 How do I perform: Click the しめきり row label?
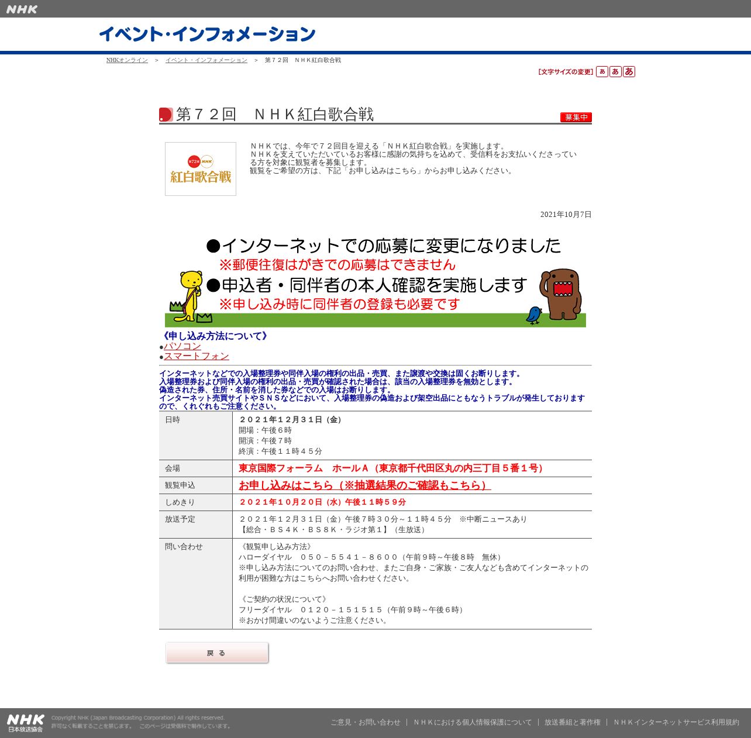[180, 502]
